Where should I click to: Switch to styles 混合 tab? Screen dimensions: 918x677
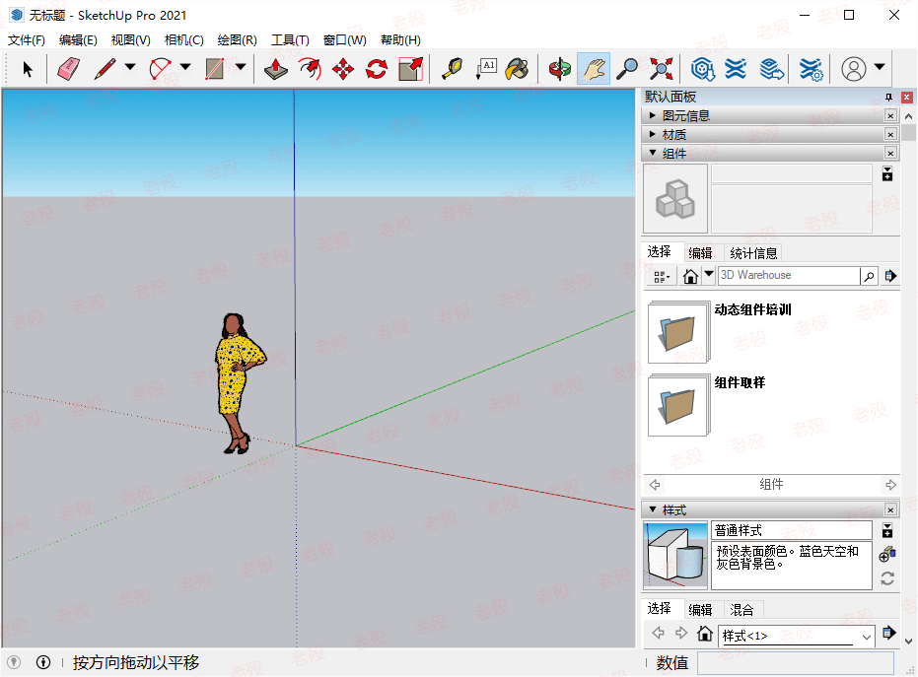pos(741,610)
